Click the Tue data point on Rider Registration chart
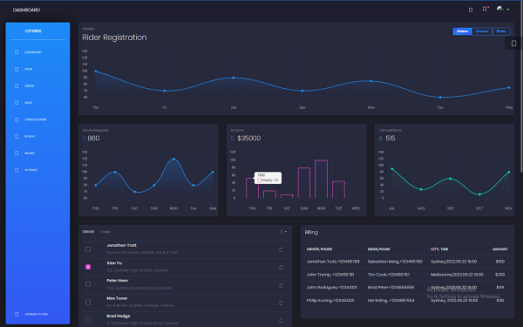 (440, 98)
